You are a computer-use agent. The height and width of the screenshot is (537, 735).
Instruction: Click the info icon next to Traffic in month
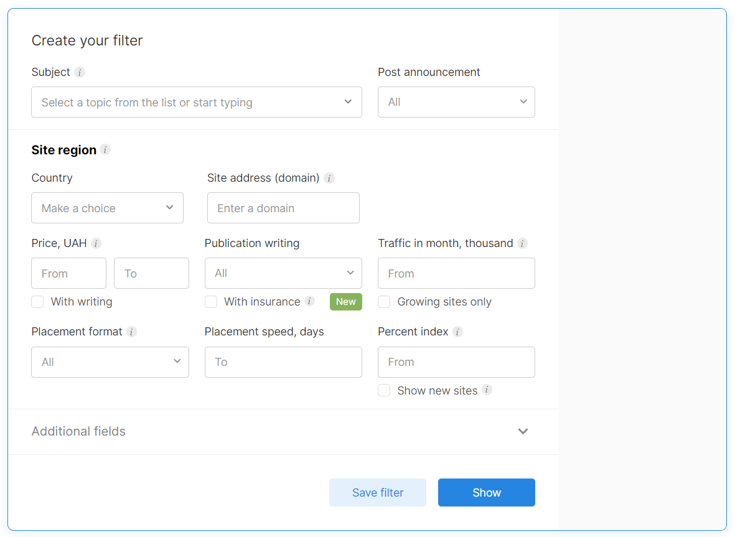pos(523,243)
